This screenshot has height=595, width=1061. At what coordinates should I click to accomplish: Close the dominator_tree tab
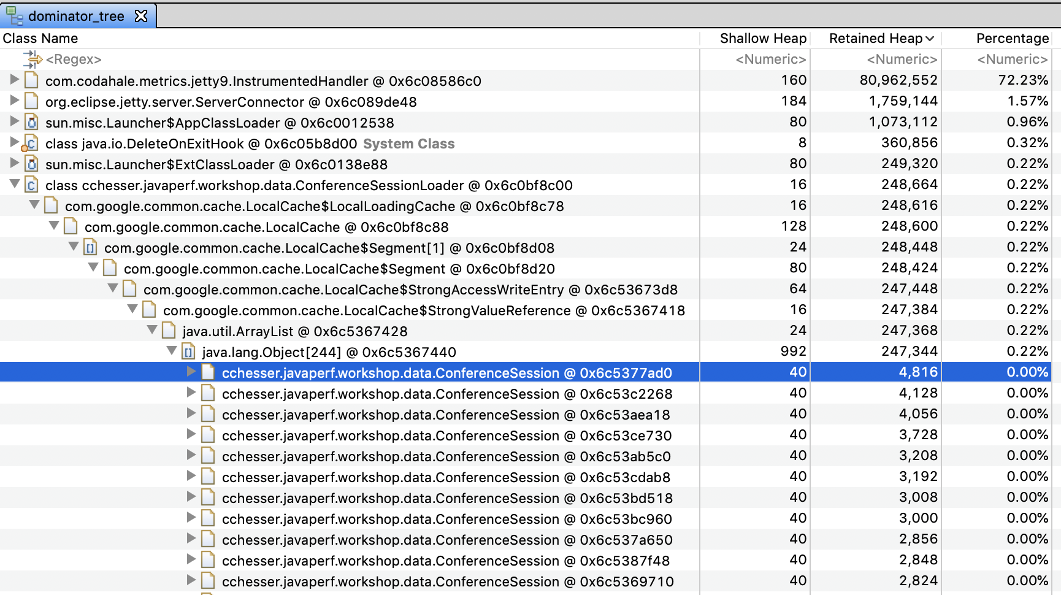click(x=141, y=16)
